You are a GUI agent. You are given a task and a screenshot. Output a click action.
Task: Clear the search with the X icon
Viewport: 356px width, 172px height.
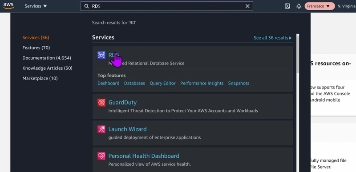click(x=247, y=6)
